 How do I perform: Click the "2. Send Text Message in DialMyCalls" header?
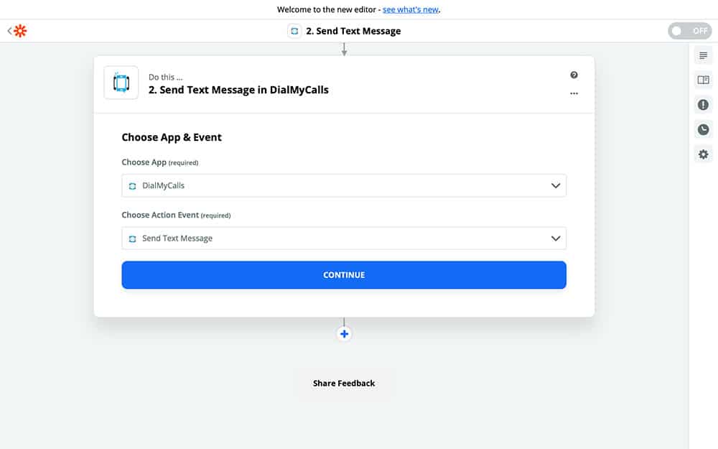pos(238,90)
